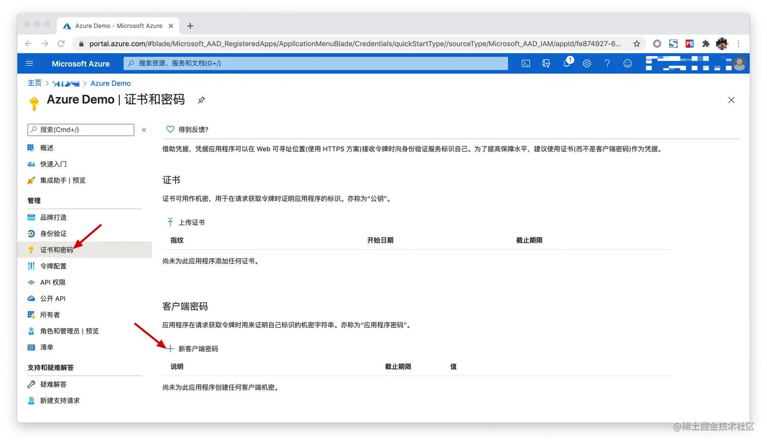Open 公开 API page

pos(53,298)
